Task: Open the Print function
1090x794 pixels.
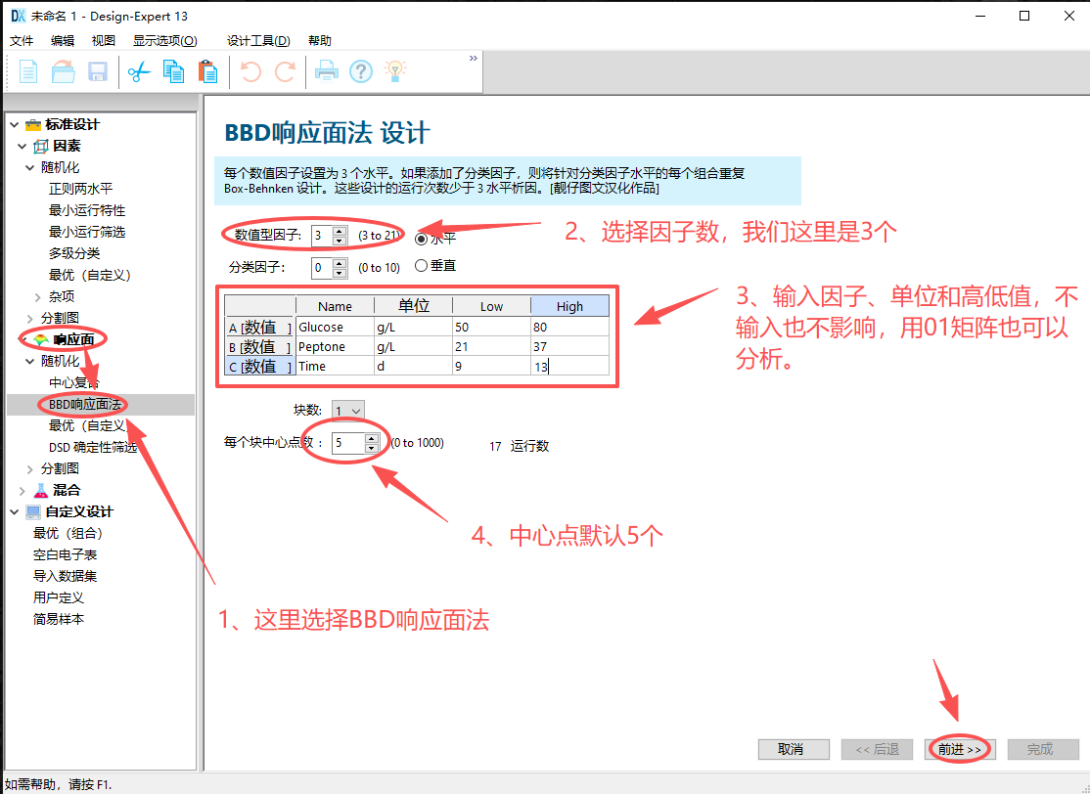Action: pyautogui.click(x=326, y=70)
